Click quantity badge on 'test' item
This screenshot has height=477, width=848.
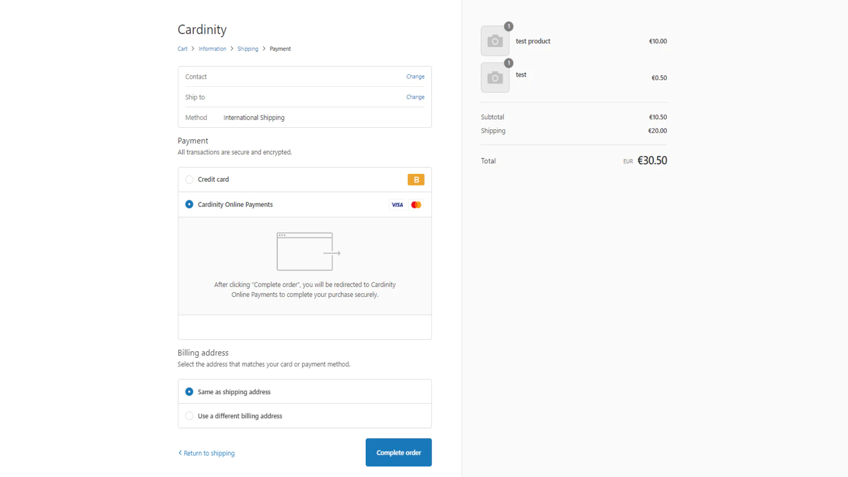(509, 63)
